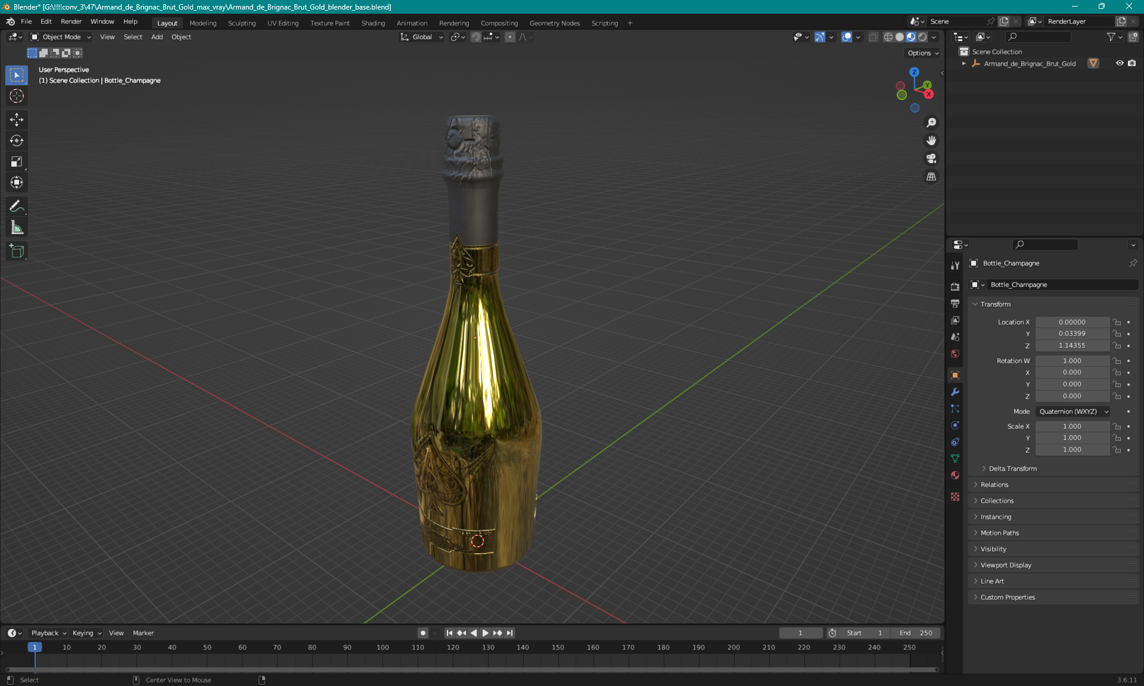Switch to wireframe shading
Viewport: 1144px width, 686px height.
[888, 37]
